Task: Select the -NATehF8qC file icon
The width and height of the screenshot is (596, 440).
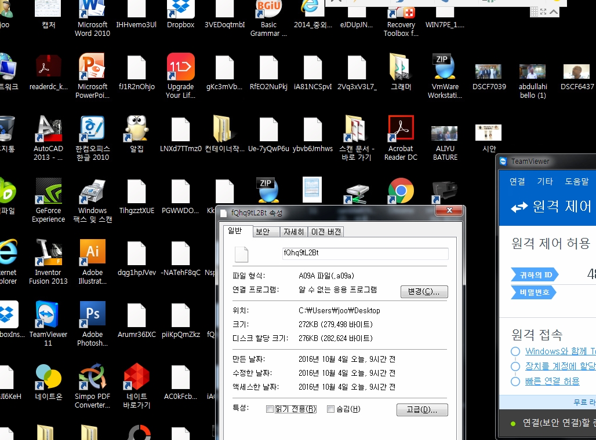Action: coord(180,253)
